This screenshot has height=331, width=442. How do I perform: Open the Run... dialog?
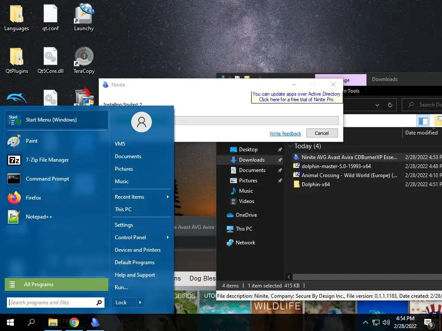121,287
